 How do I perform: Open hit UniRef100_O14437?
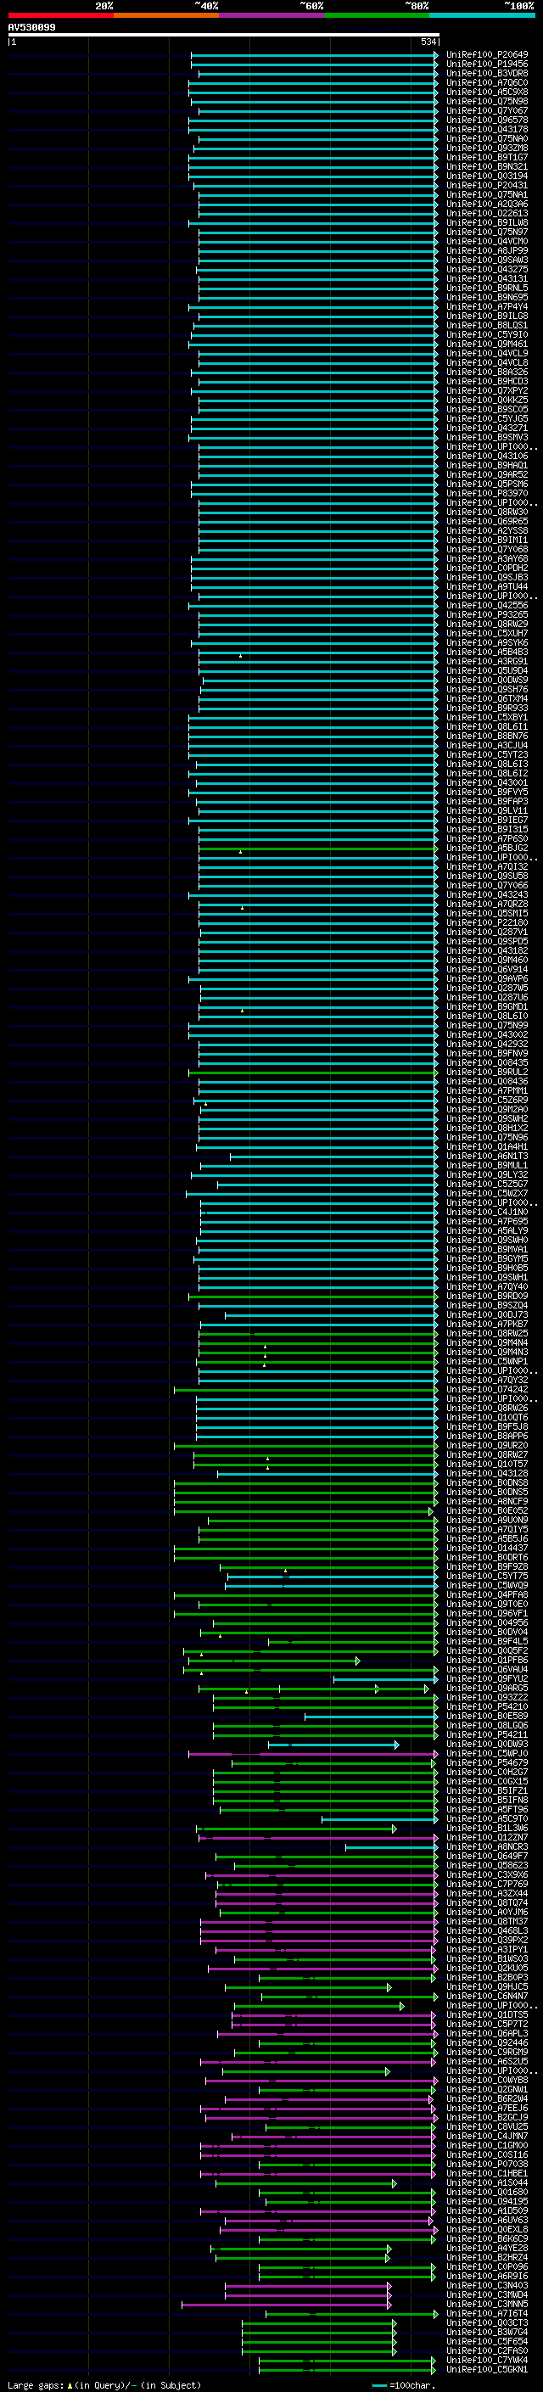tap(487, 1549)
